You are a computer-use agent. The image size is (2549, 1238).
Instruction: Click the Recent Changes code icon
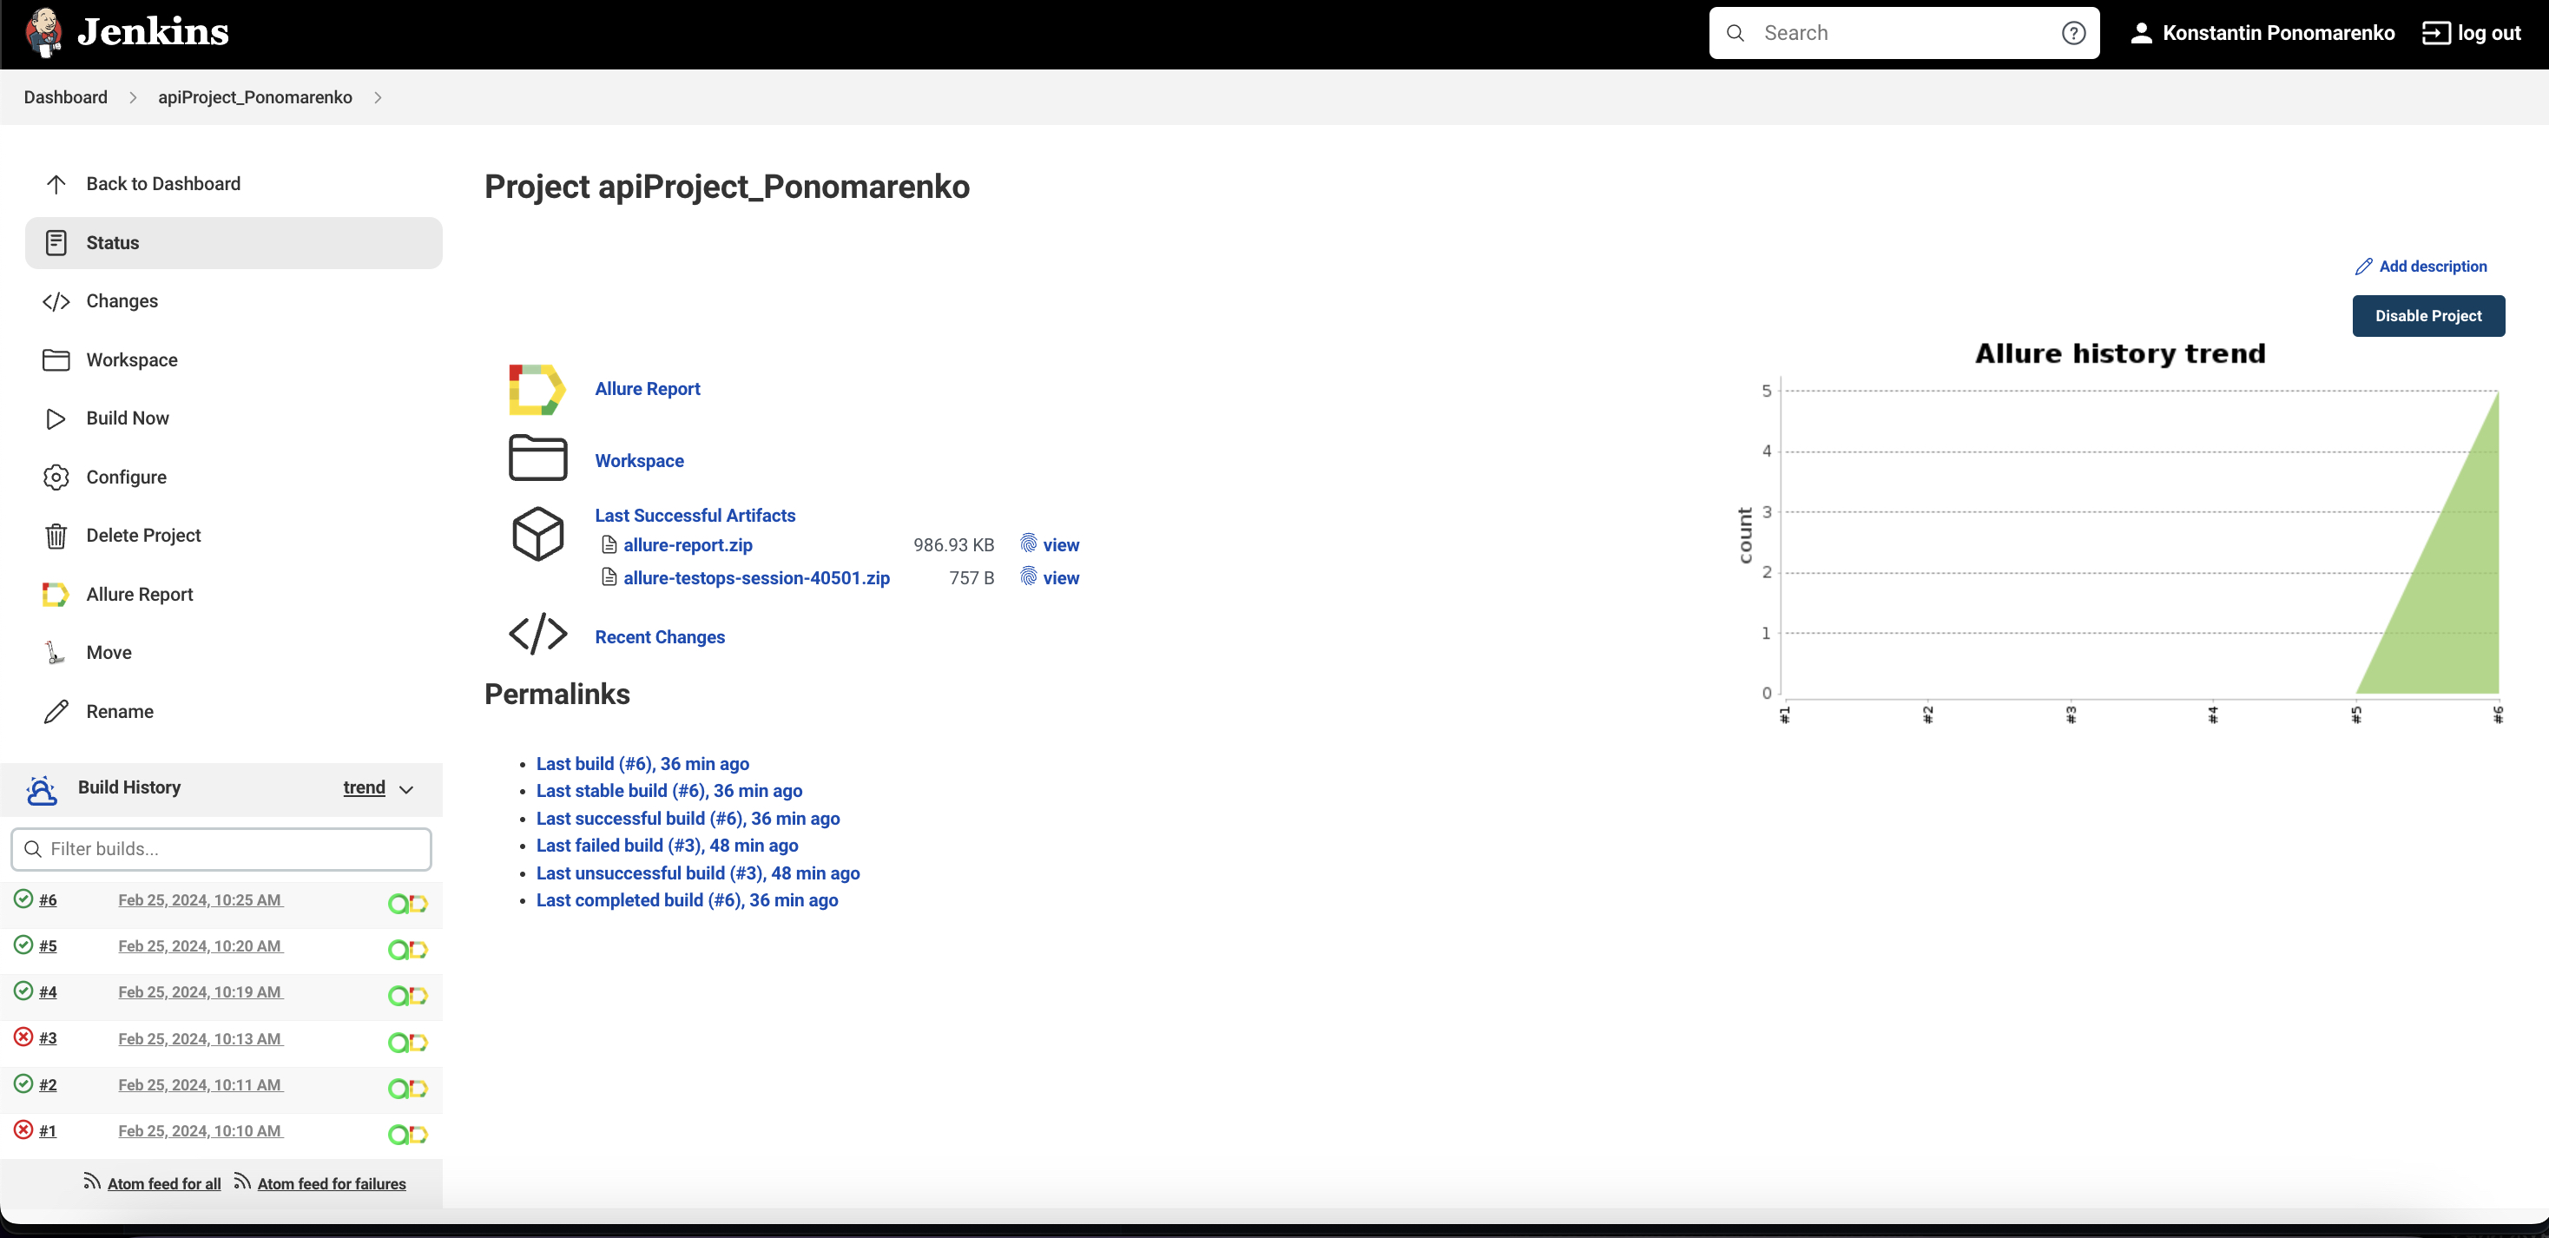tap(538, 635)
